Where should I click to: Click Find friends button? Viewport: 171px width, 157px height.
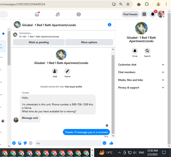click(130, 14)
